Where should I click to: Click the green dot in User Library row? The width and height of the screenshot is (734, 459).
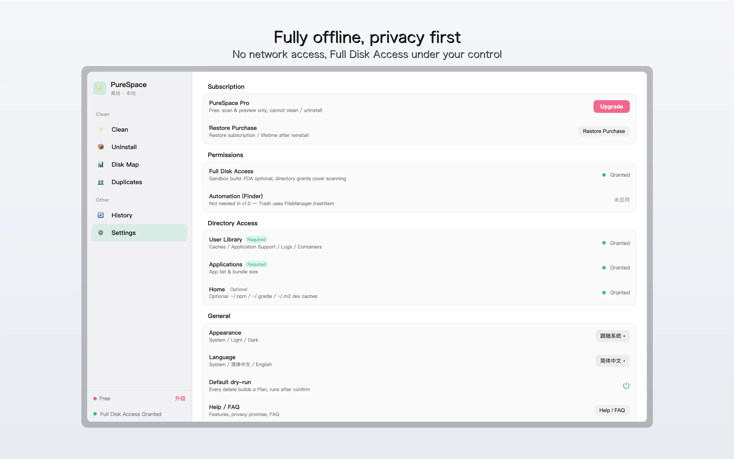tap(604, 243)
